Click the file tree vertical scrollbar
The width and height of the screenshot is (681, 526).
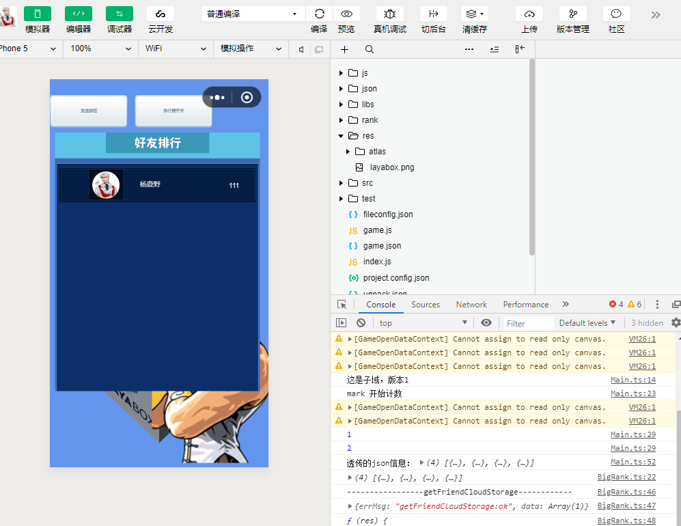[x=532, y=157]
